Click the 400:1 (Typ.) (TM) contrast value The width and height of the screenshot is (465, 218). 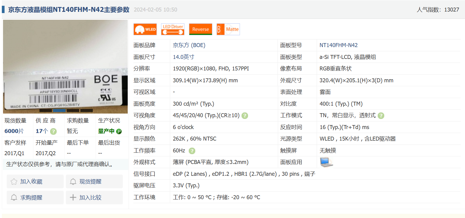click(341, 104)
